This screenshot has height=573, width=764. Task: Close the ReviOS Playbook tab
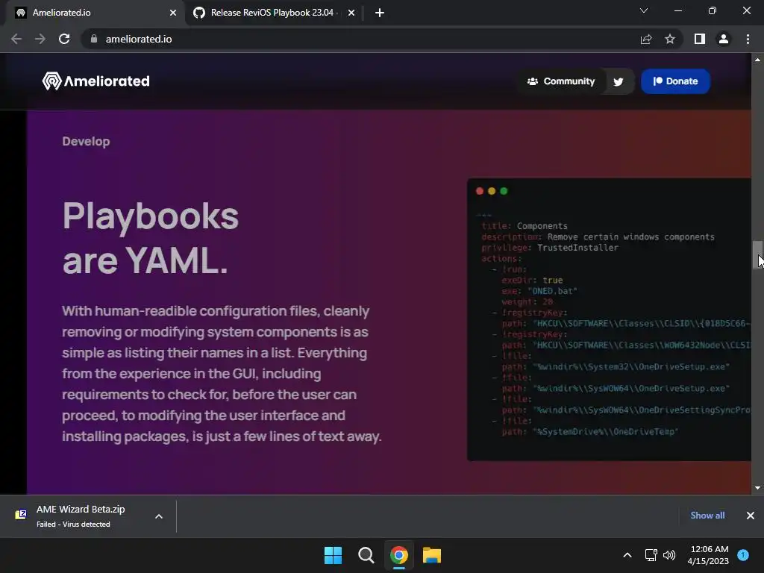coord(351,13)
